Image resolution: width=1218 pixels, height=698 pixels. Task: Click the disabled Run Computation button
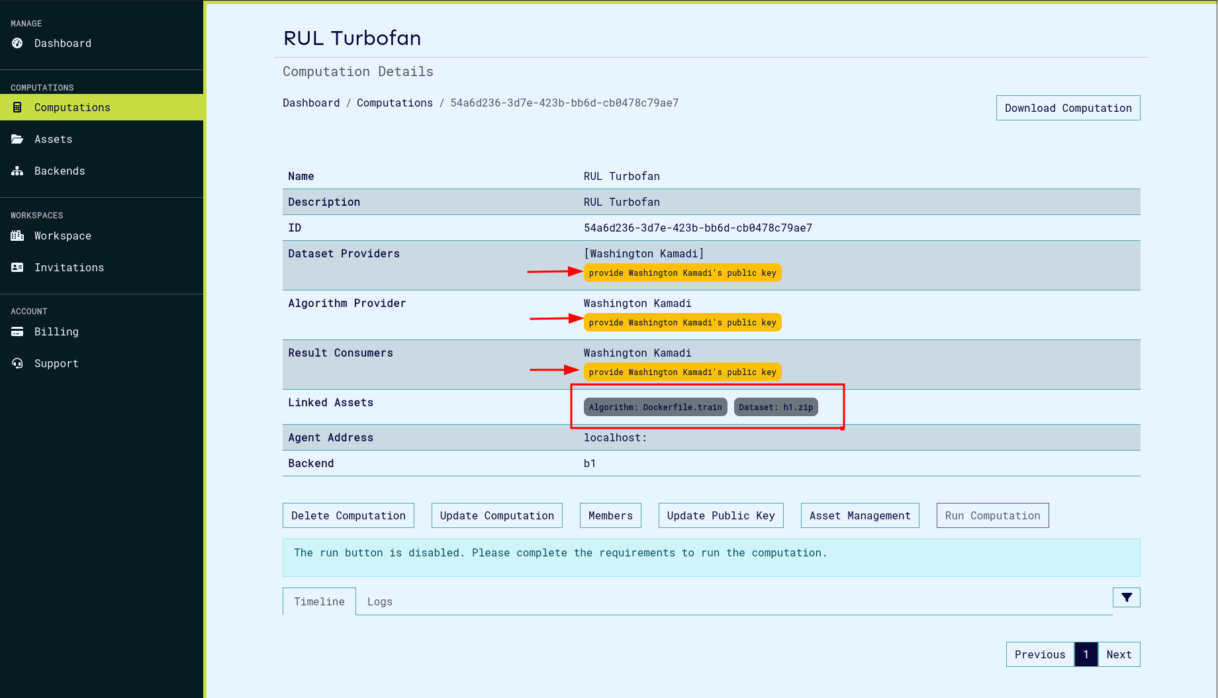click(992, 515)
